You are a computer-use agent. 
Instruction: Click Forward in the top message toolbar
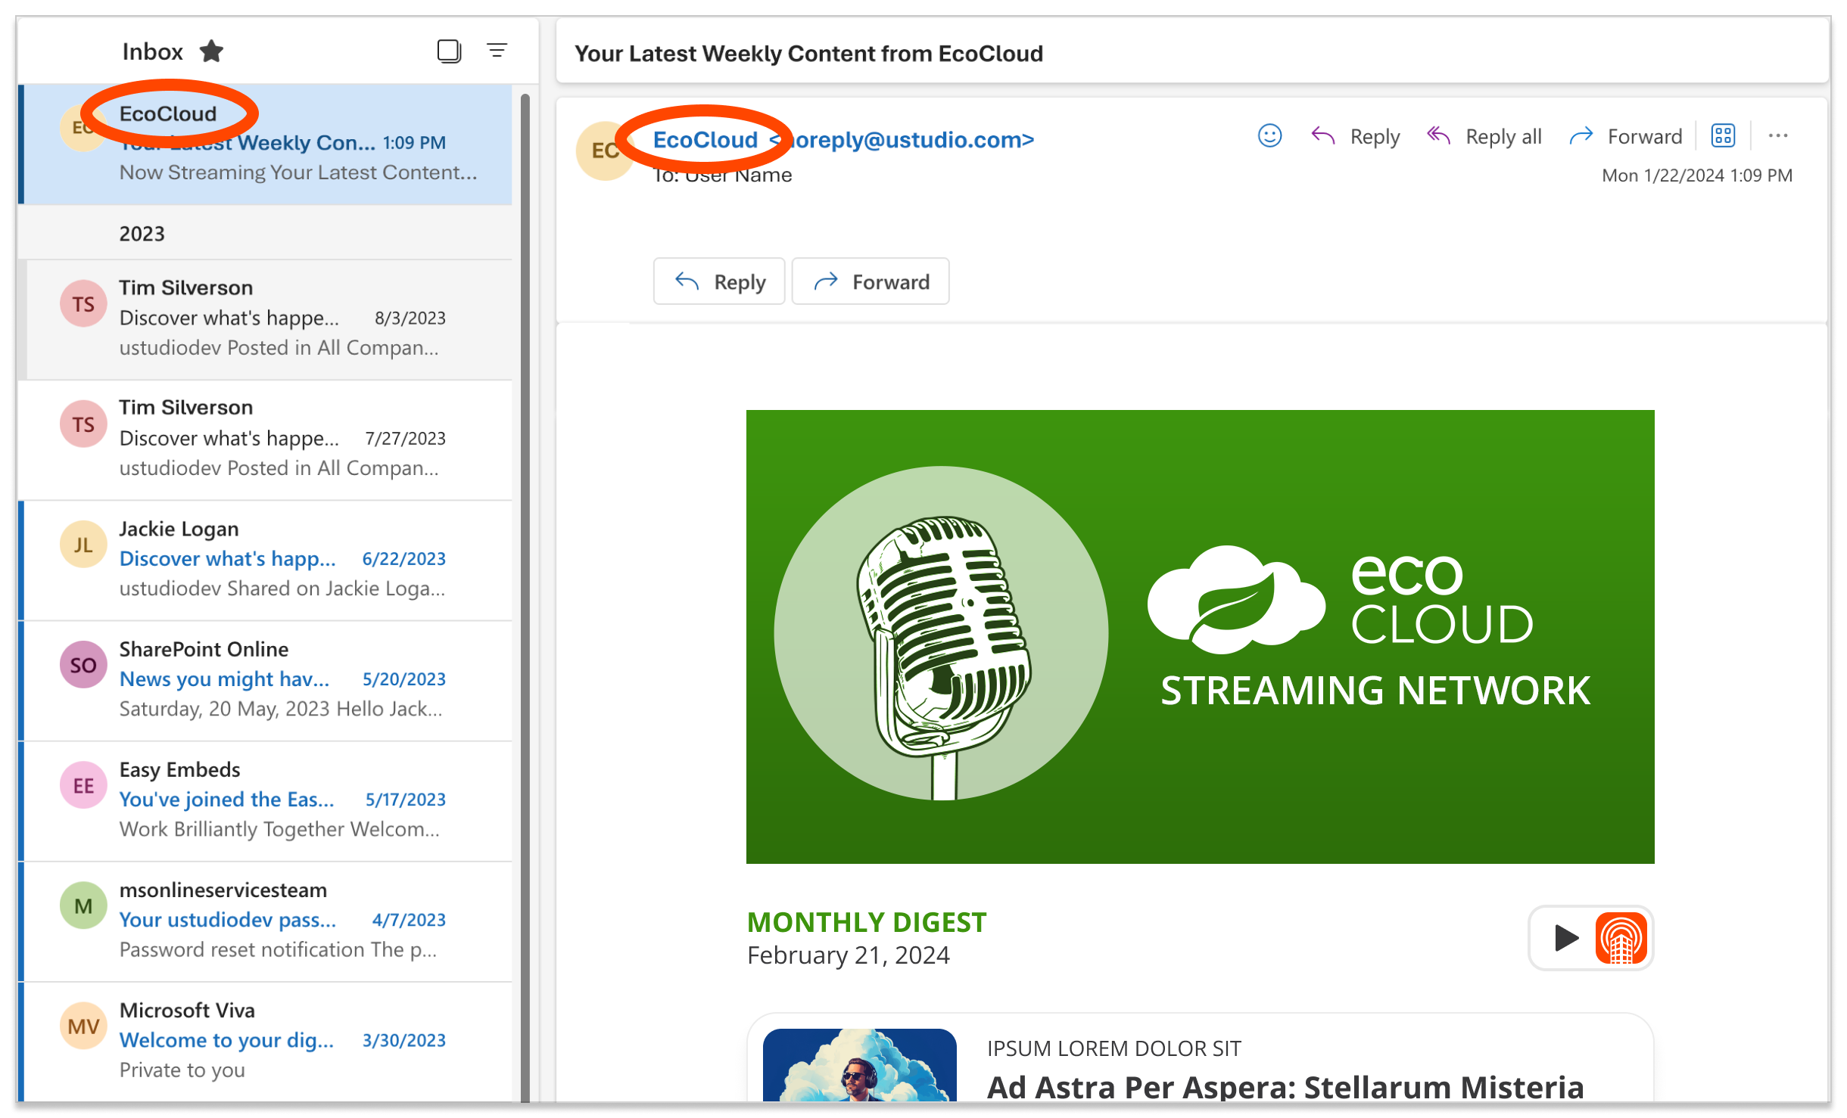click(1625, 137)
